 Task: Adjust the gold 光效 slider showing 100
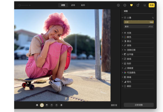139,22
